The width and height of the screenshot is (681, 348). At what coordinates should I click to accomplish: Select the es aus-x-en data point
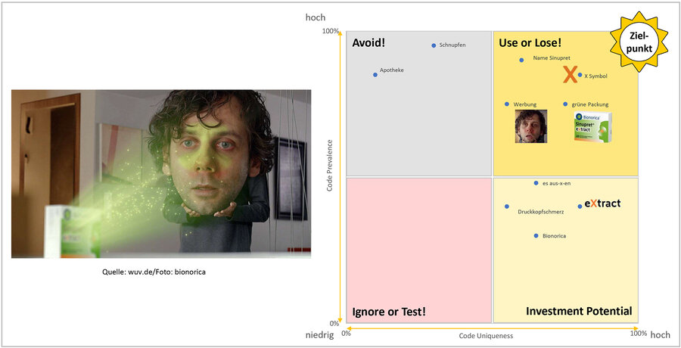536,183
